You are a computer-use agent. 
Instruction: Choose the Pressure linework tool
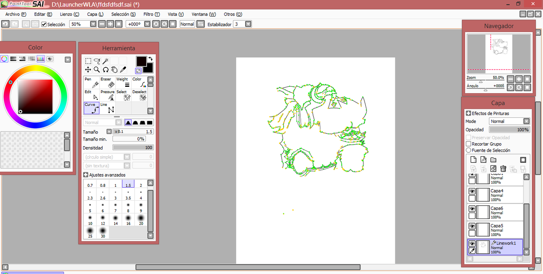[108, 95]
